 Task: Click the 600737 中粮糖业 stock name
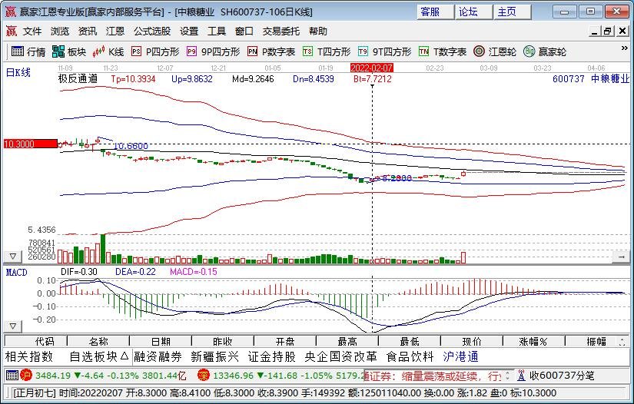click(x=591, y=79)
